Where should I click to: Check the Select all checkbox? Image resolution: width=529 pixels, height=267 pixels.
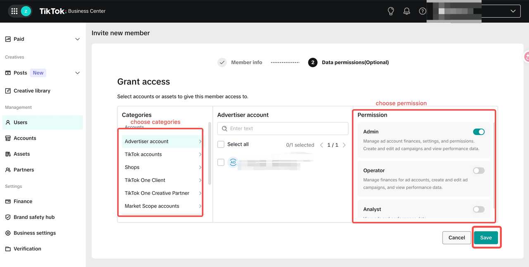221,144
